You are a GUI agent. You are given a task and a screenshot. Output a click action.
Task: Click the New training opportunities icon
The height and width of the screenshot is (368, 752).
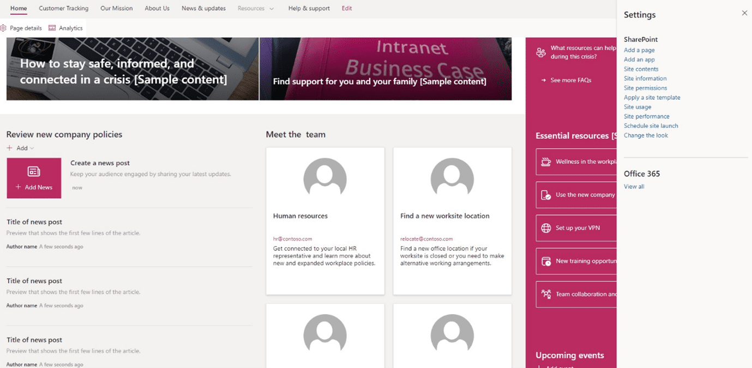(x=546, y=261)
